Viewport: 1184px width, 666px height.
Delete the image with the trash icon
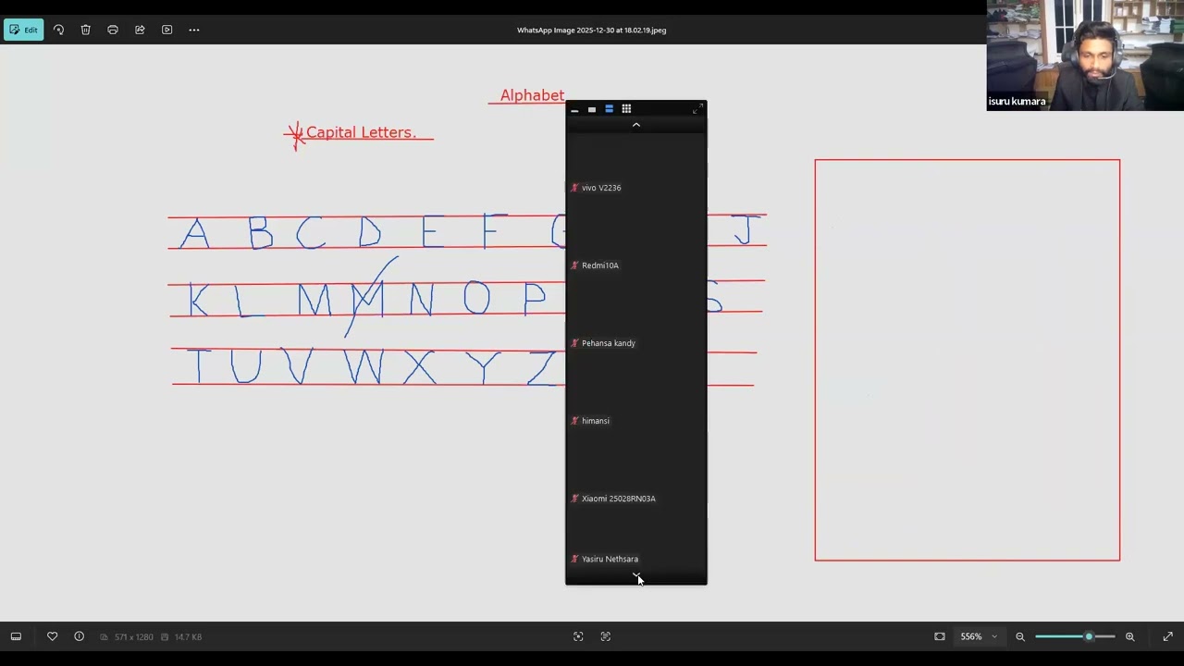(85, 30)
